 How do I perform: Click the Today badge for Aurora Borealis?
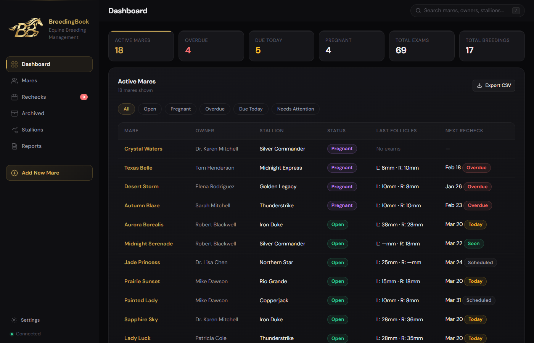click(x=476, y=225)
